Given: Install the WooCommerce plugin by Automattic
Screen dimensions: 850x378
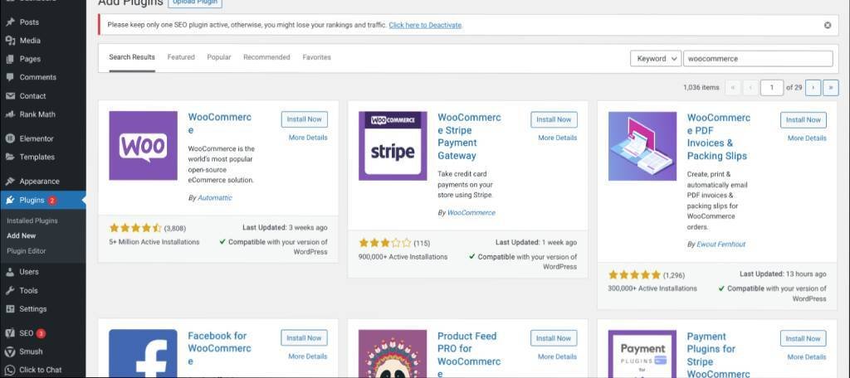Looking at the screenshot, I should click(304, 119).
